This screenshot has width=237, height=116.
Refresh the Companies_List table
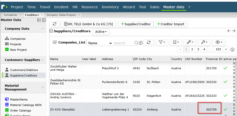[148, 42]
